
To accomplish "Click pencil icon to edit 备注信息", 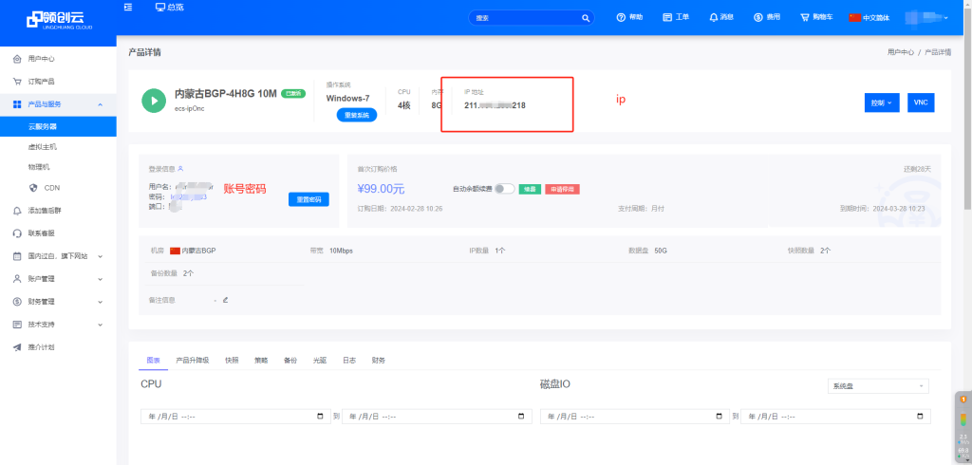I will pyautogui.click(x=225, y=300).
